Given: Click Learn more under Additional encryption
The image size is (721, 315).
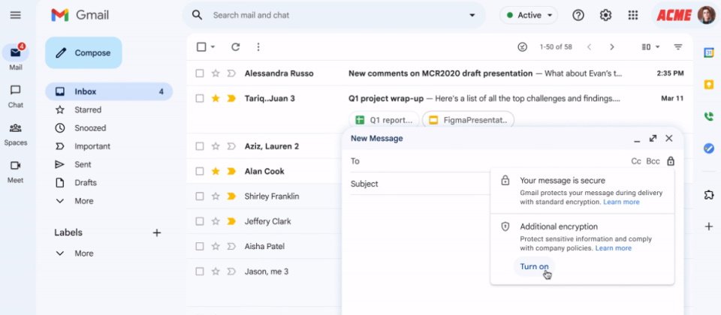Looking at the screenshot, I should click(x=614, y=248).
